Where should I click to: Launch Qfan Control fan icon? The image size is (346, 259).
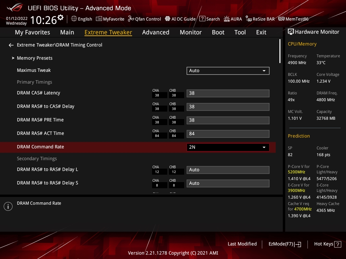[x=131, y=19]
